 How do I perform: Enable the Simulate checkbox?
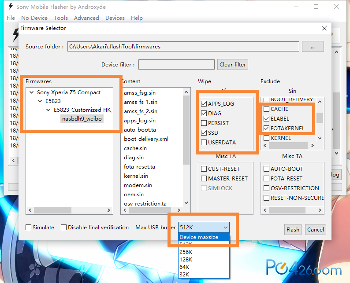coord(28,227)
